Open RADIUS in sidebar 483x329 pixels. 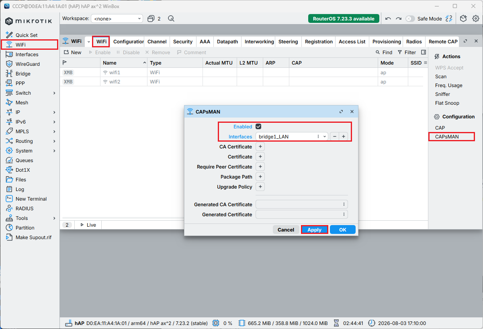25,209
